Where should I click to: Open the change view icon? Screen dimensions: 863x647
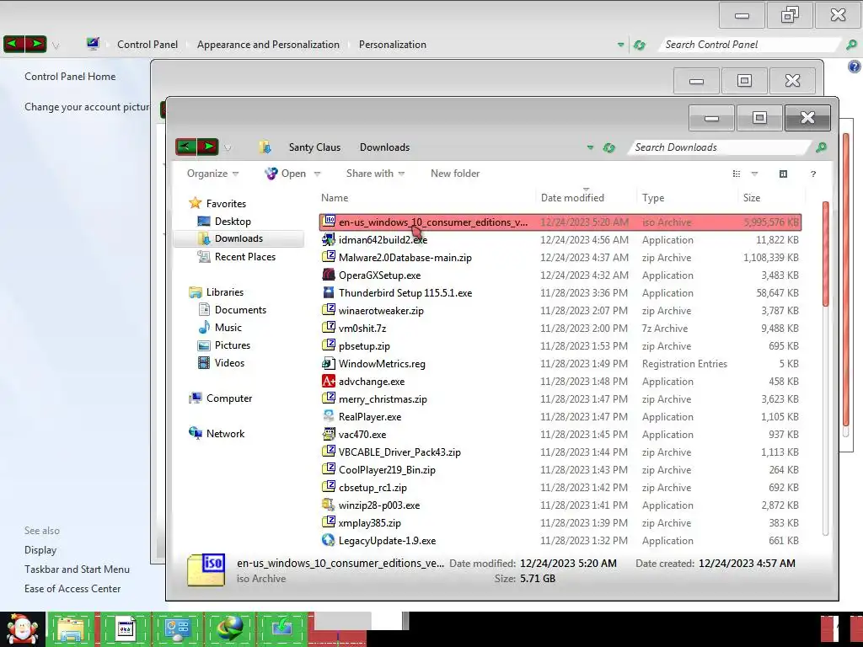pyautogui.click(x=737, y=174)
